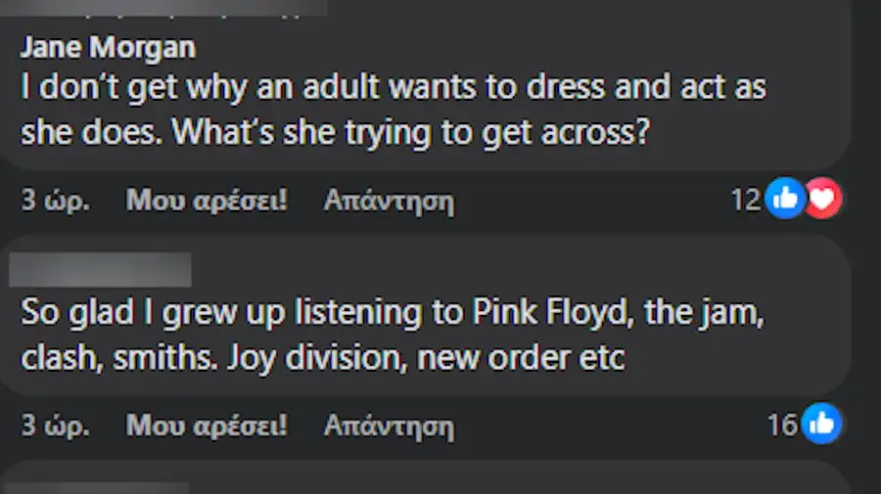Click the blue like icon beside the 16 count
The width and height of the screenshot is (881, 494).
[822, 424]
